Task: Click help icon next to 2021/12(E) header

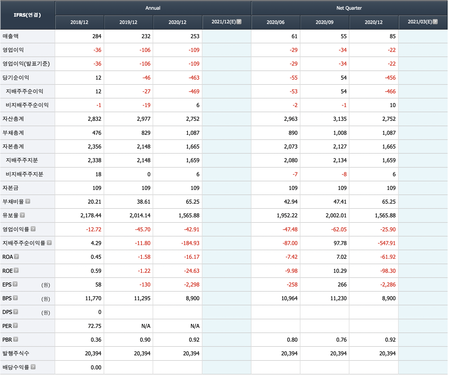Action: [239, 22]
